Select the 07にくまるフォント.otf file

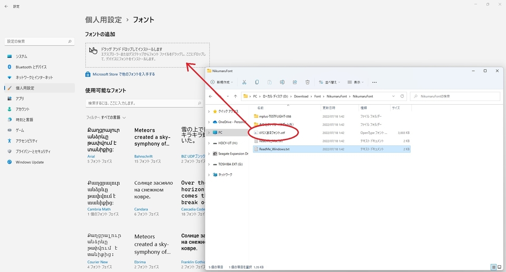(272, 133)
